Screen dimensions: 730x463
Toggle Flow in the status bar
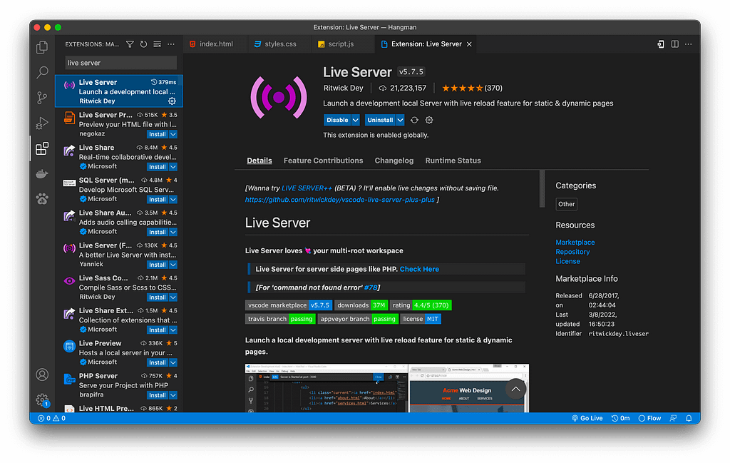coord(649,418)
